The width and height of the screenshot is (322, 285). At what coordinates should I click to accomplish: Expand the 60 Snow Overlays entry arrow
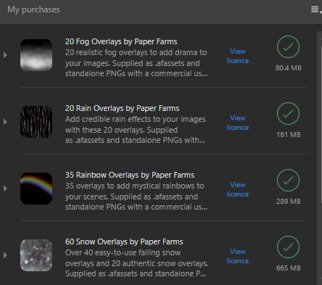pos(5,255)
